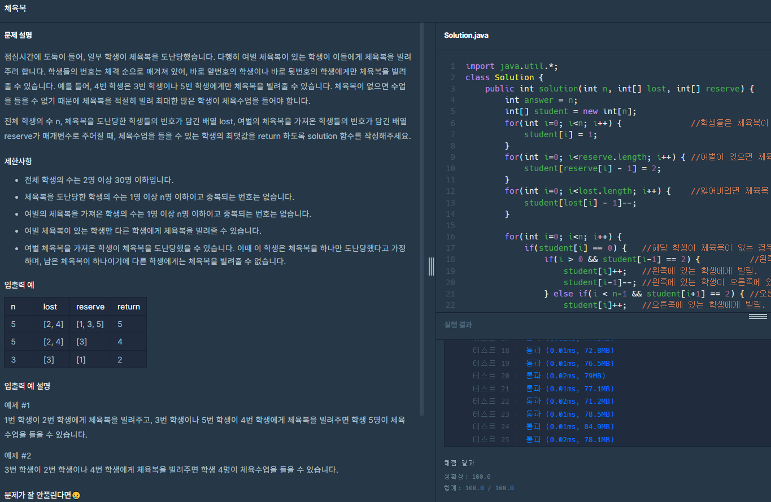This screenshot has height=502, width=771.
Task: Click the crying emoji after 문제가 잘 안풀린다면
Action: (x=76, y=495)
